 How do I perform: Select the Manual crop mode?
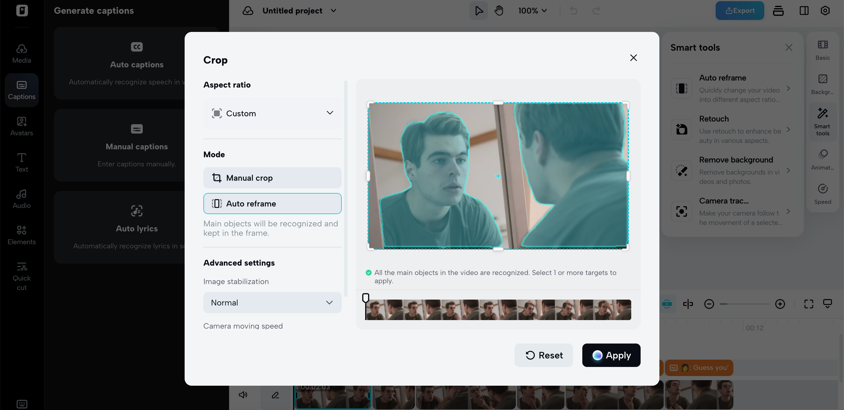coord(272,178)
